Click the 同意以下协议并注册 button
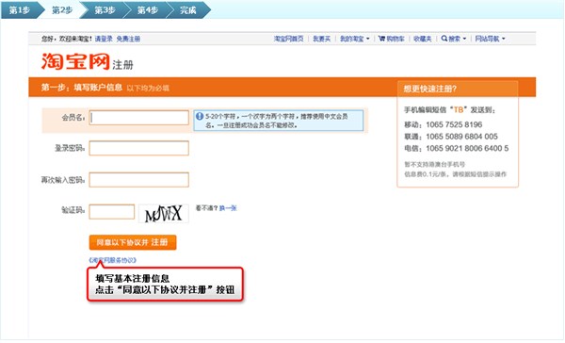The width and height of the screenshot is (565, 343). (x=133, y=242)
